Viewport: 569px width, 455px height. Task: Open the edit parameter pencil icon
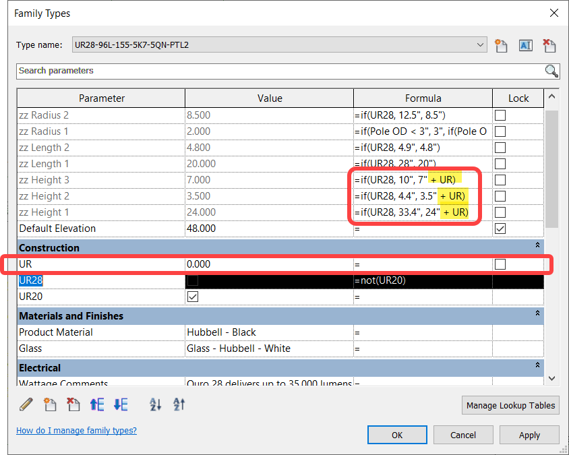coord(27,404)
